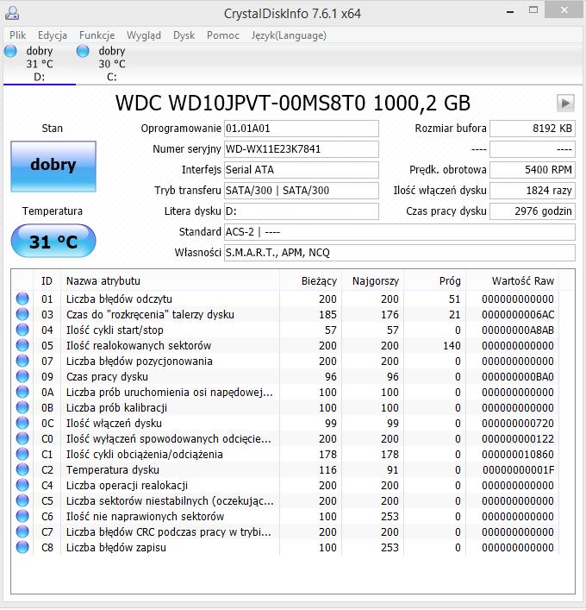Click the 'Bieżący' column header
This screenshot has height=610, width=586.
[311, 281]
